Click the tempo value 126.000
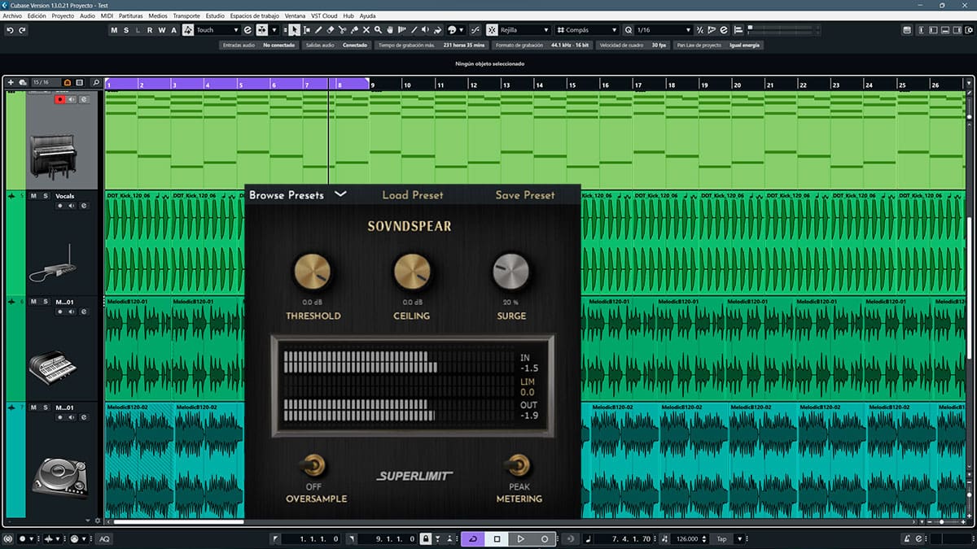The height and width of the screenshot is (549, 977). tap(689, 539)
